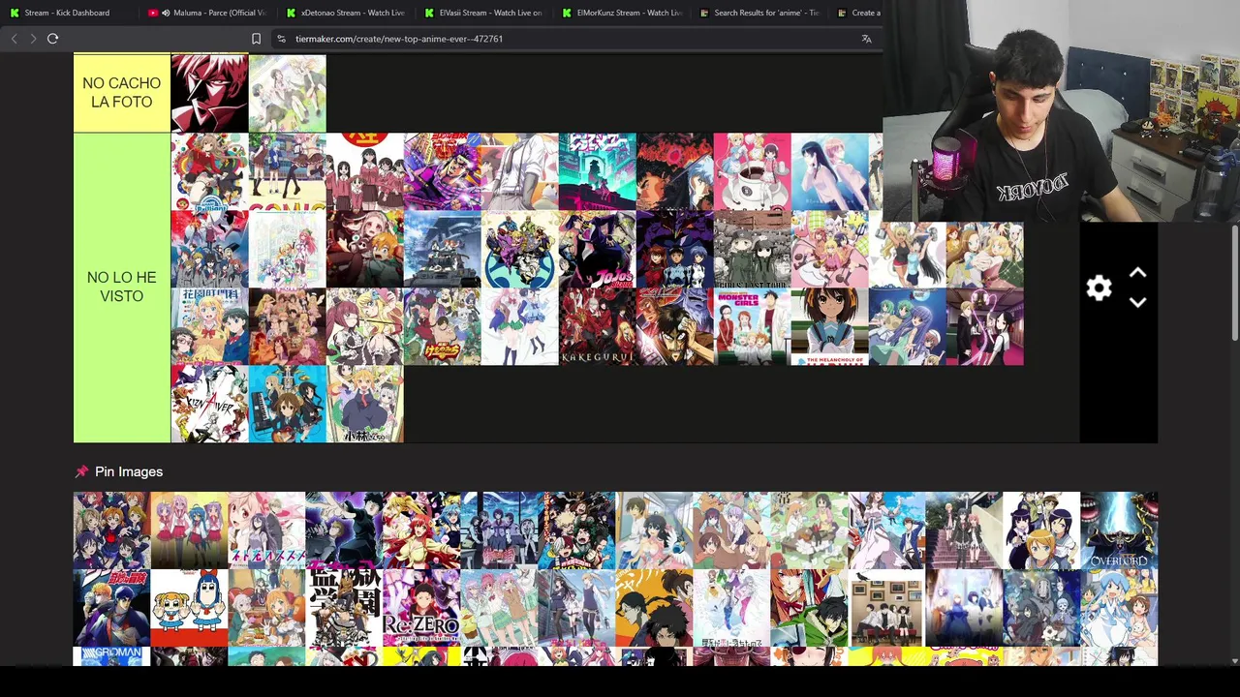Viewport: 1240px width, 697px height.
Task: Open NO LO HE VISTO row settings gear
Action: (1099, 288)
